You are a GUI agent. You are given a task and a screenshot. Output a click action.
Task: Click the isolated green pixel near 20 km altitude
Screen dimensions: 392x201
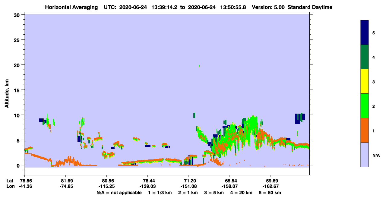click(x=199, y=66)
